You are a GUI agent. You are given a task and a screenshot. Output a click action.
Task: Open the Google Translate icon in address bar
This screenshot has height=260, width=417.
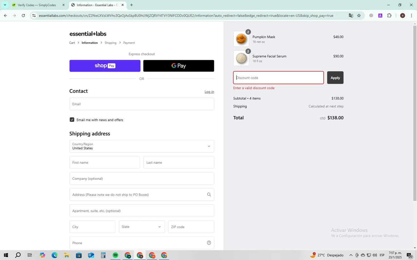click(x=351, y=16)
